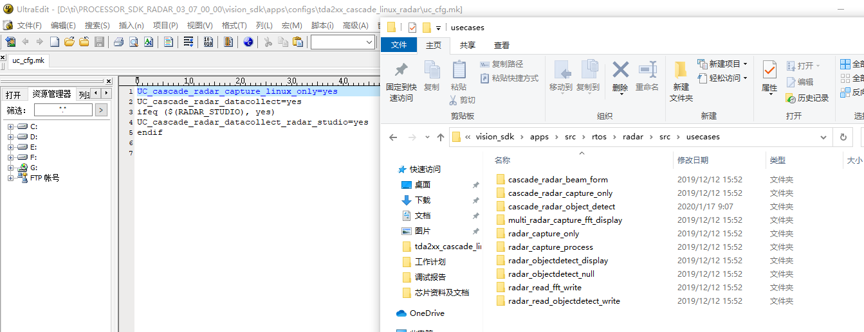Expand the E: drive tree node

11,147
